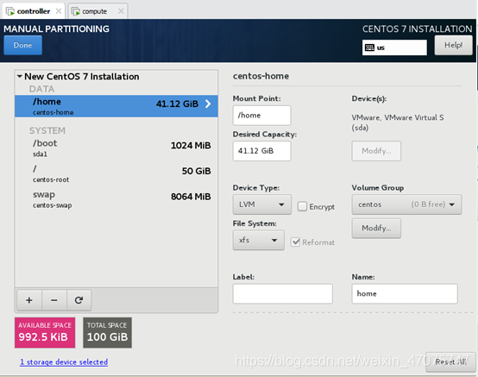Click the Done button

pyautogui.click(x=22, y=45)
